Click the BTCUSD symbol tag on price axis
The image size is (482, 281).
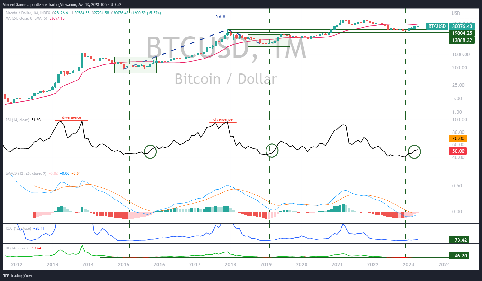[437, 26]
